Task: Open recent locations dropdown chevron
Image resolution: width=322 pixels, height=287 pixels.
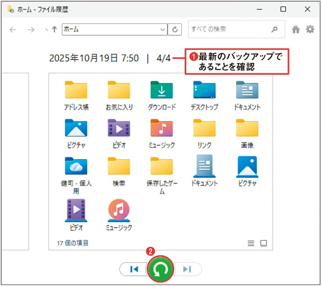Action: click(46, 29)
